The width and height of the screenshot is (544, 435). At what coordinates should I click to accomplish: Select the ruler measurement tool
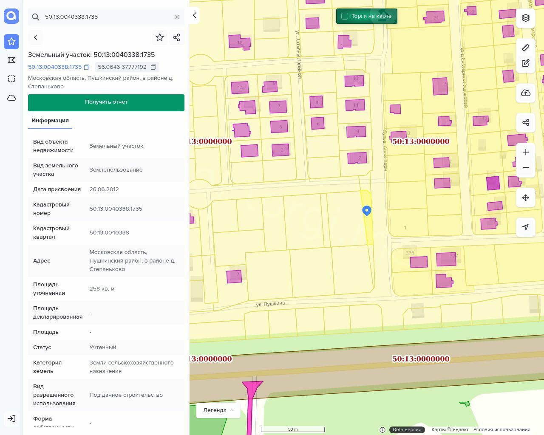[x=526, y=48]
